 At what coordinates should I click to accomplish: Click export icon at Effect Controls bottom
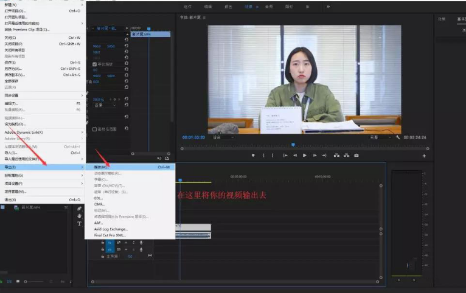point(167,158)
